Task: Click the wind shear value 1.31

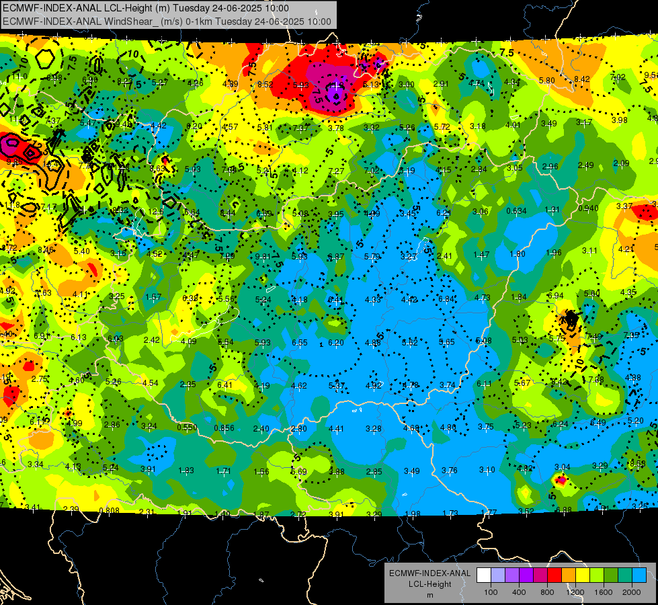Action: point(552,210)
